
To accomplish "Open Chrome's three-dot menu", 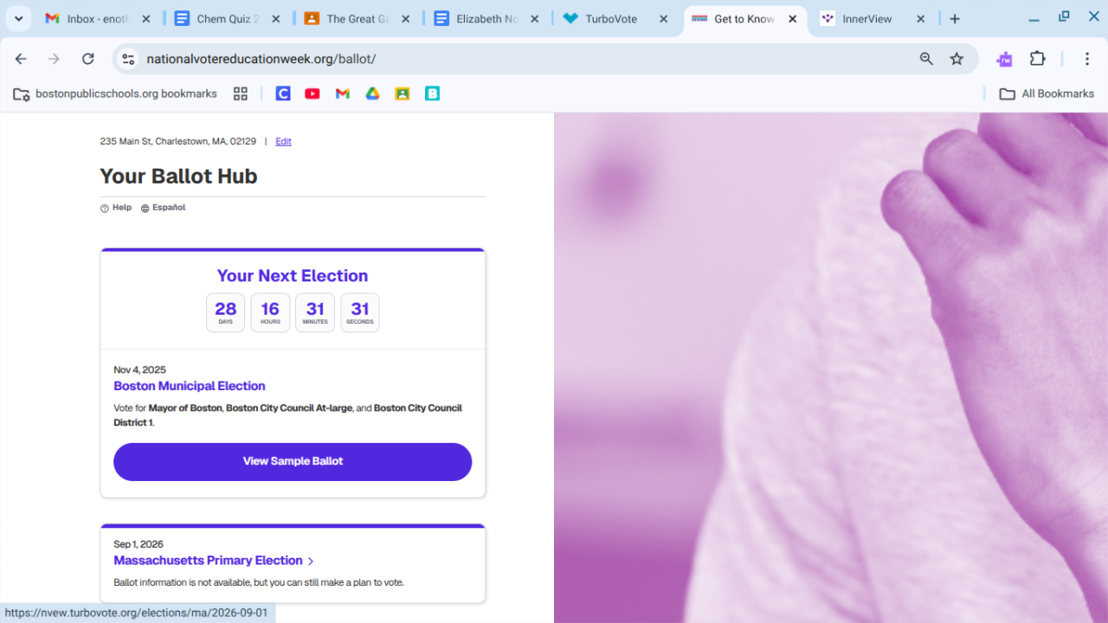I will (1087, 59).
